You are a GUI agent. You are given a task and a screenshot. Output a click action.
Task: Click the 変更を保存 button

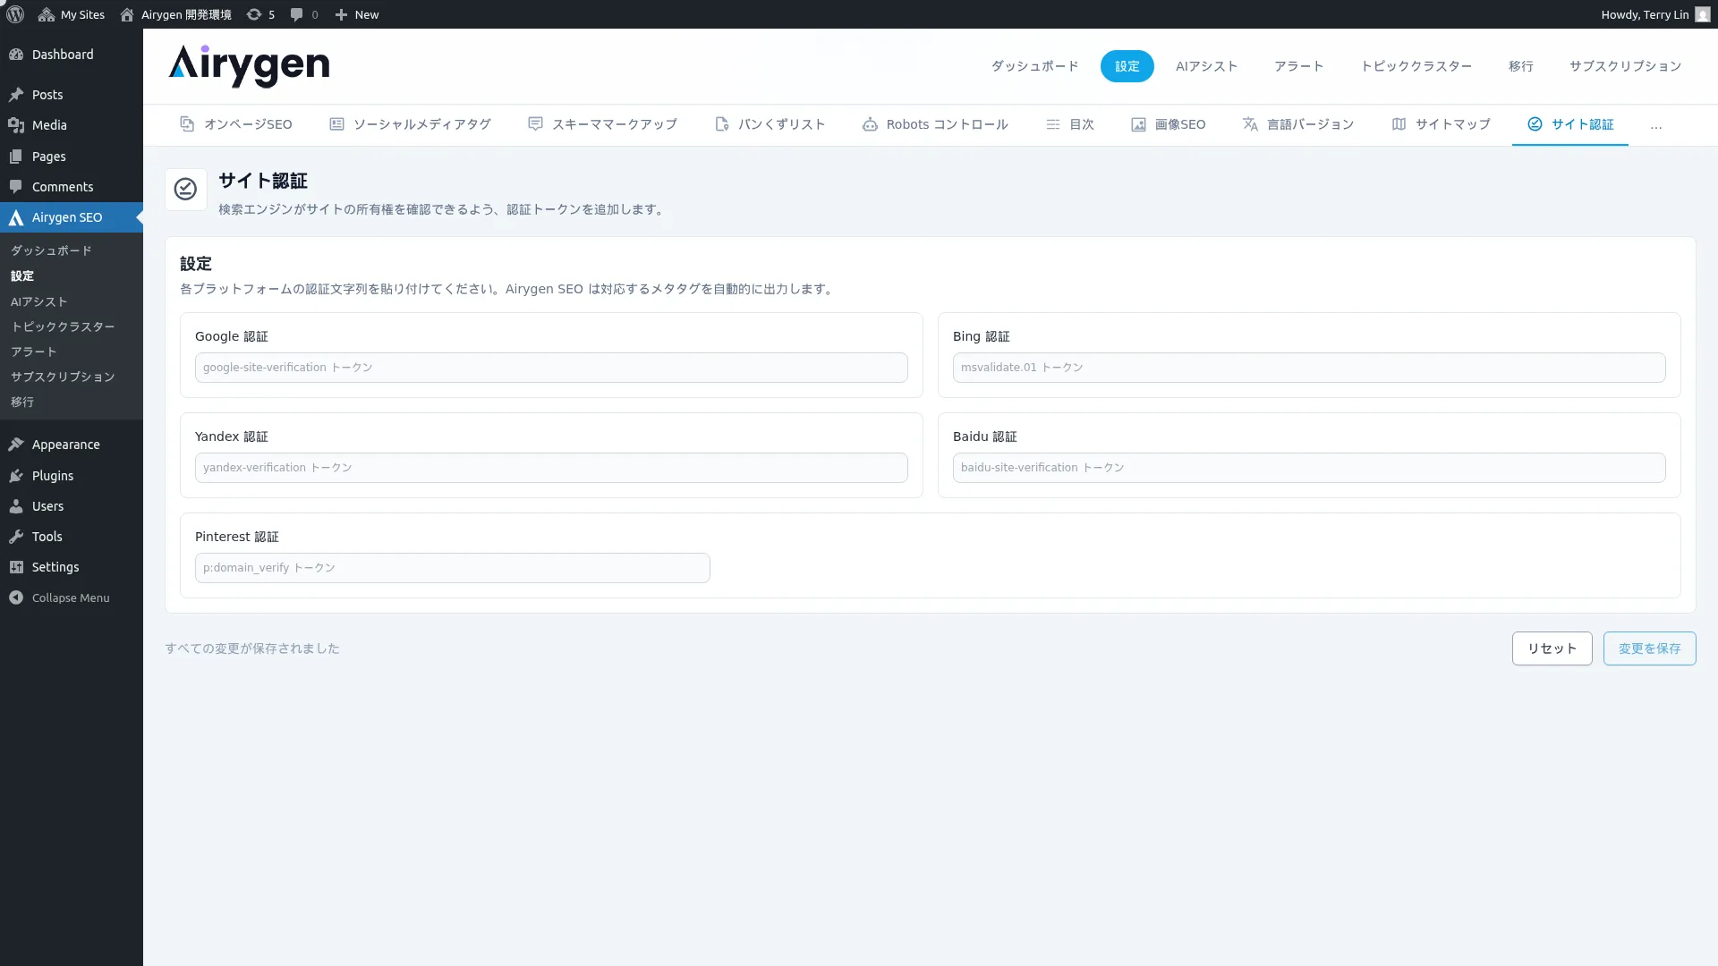(x=1649, y=648)
